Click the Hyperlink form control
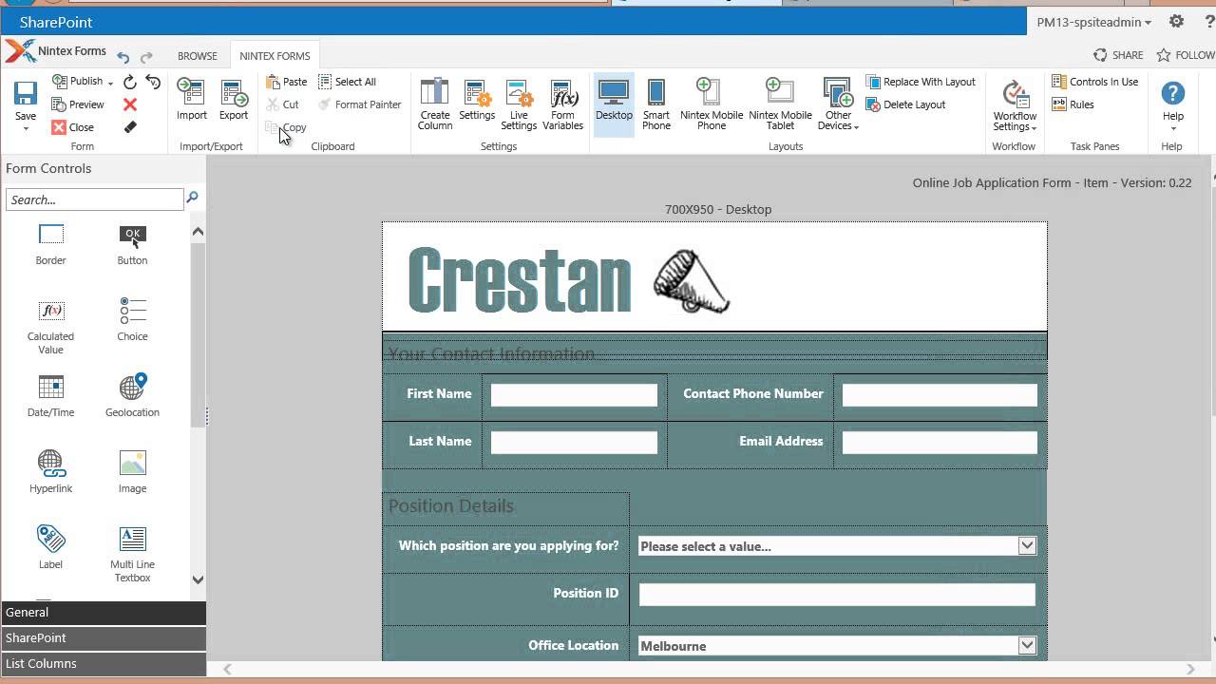This screenshot has height=684, width=1216. 50,472
